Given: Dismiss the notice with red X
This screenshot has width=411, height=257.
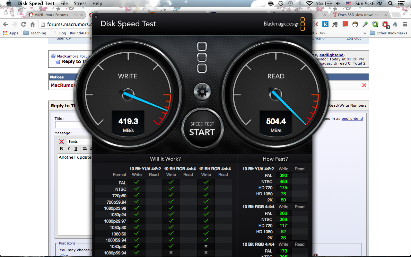Looking at the screenshot, I should (364, 85).
